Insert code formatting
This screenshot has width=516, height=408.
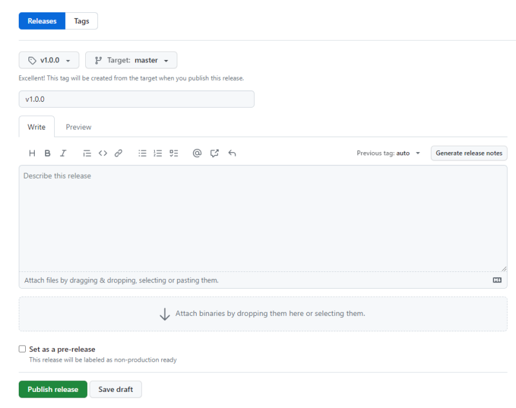(x=103, y=153)
